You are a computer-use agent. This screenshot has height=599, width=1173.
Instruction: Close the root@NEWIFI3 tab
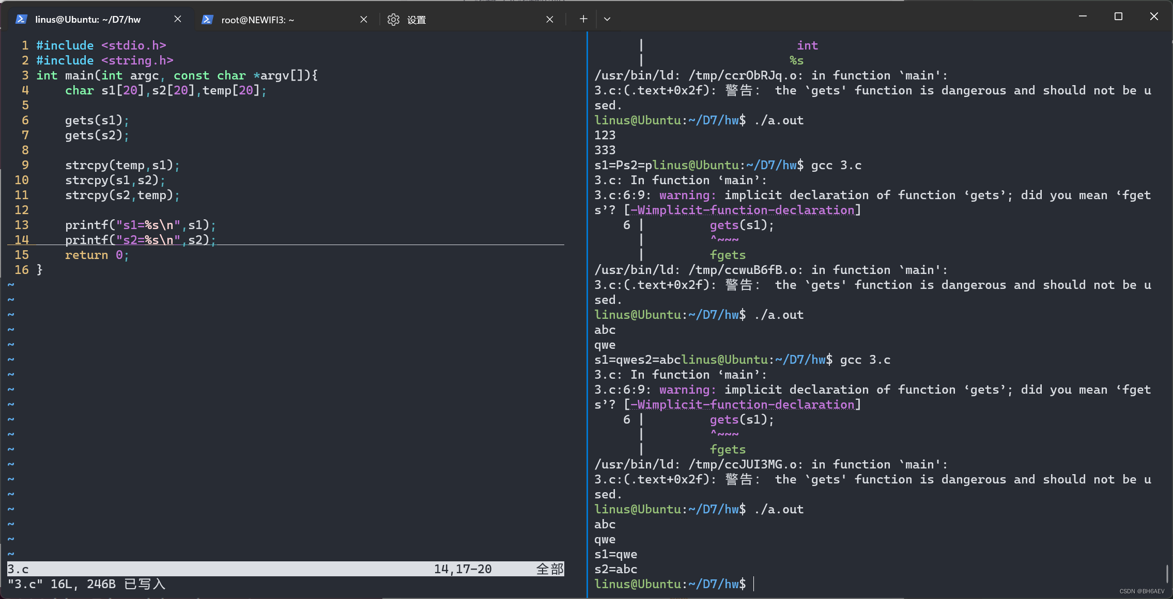coord(364,20)
